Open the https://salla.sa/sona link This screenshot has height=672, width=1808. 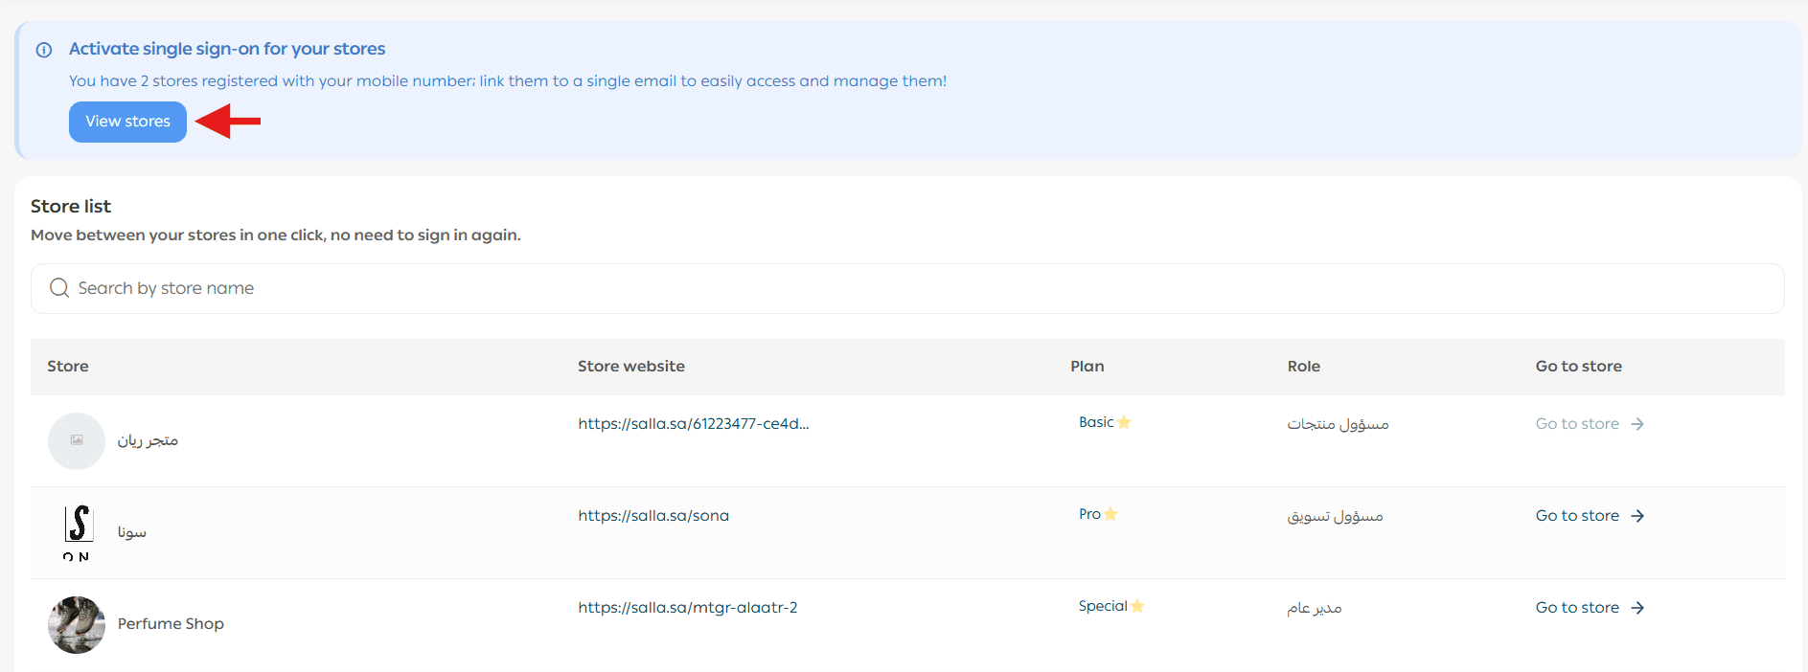653,515
